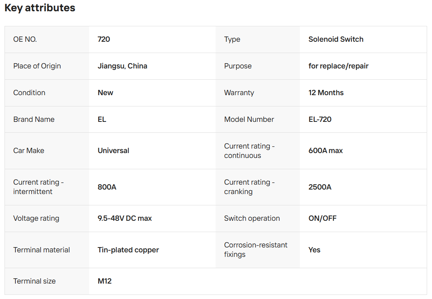432x299 pixels.
Task: Click the Tin-plated copper material value
Action: 128,250
